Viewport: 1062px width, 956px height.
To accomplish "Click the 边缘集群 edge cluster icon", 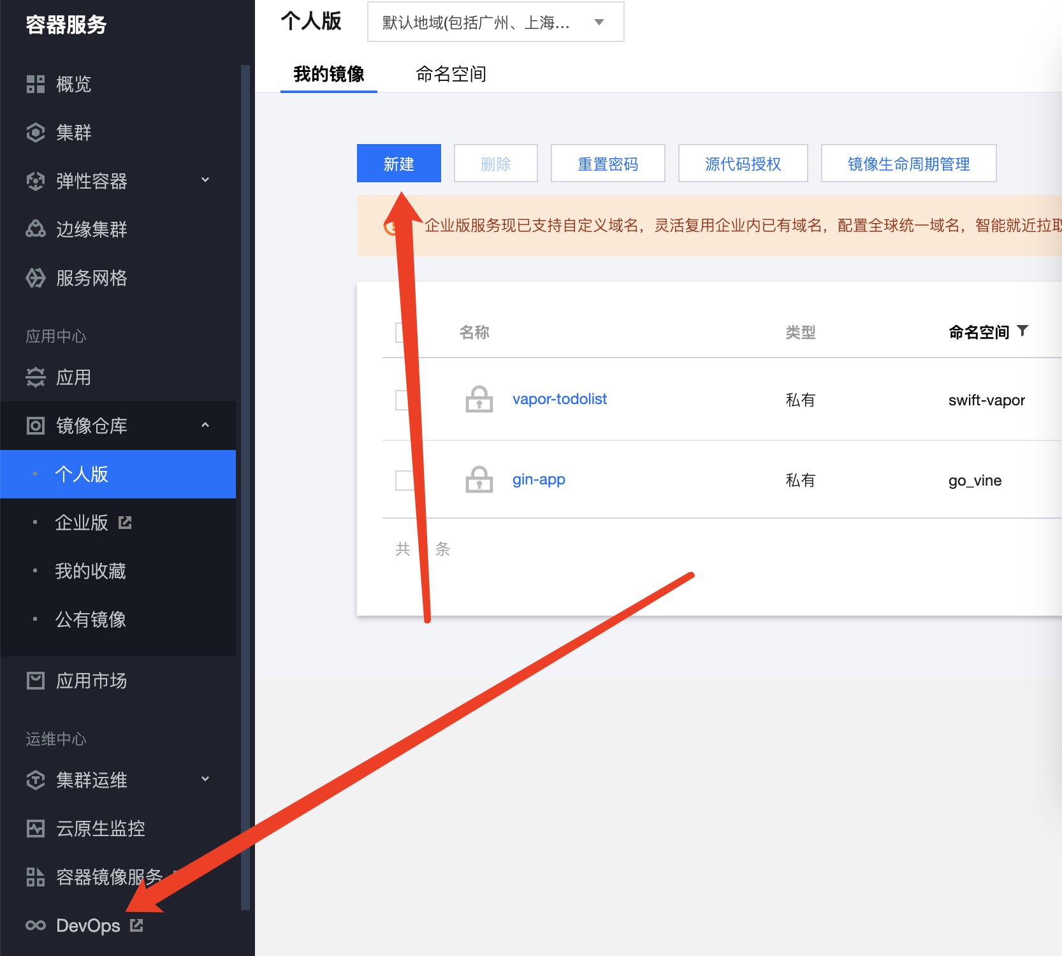I will 36,229.
